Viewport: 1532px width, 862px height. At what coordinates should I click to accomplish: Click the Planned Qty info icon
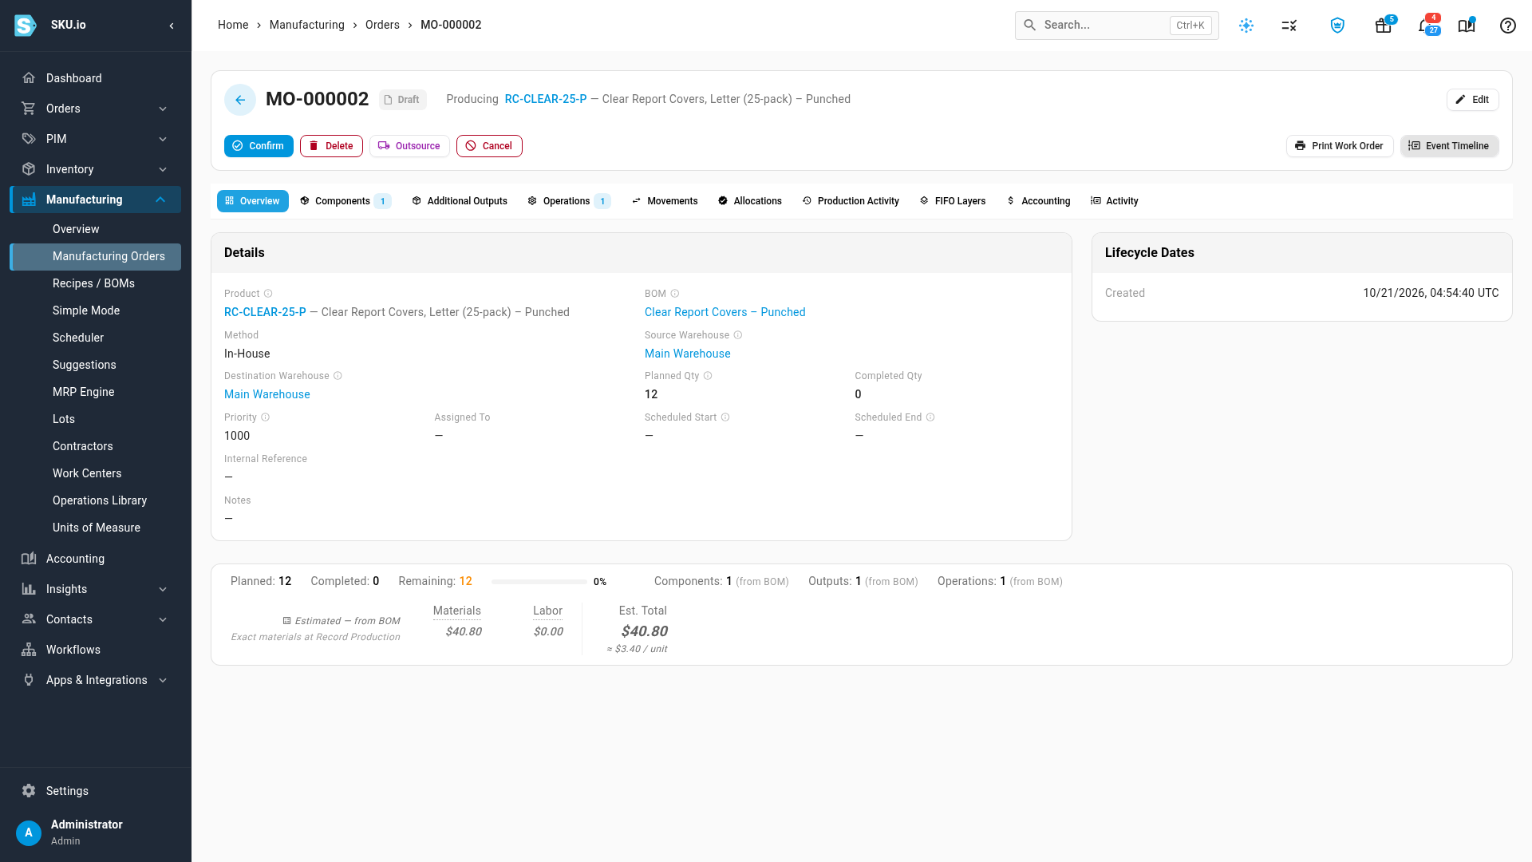708,376
